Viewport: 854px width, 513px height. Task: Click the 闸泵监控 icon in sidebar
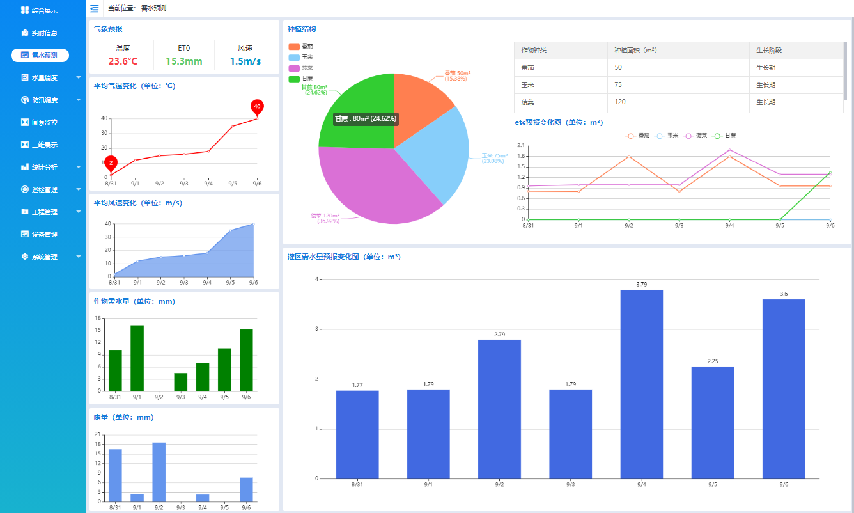pyautogui.click(x=25, y=122)
